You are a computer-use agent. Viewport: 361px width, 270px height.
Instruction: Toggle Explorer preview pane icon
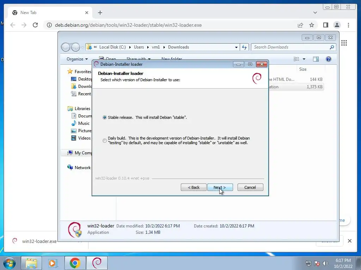(316, 59)
